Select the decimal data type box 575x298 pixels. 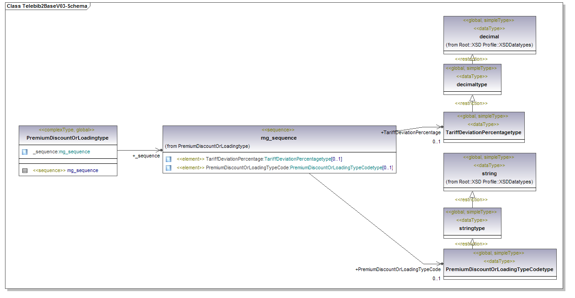click(489, 36)
